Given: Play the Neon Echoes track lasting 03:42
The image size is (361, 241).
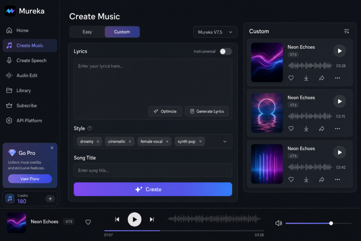Looking at the screenshot, I should click(340, 152).
